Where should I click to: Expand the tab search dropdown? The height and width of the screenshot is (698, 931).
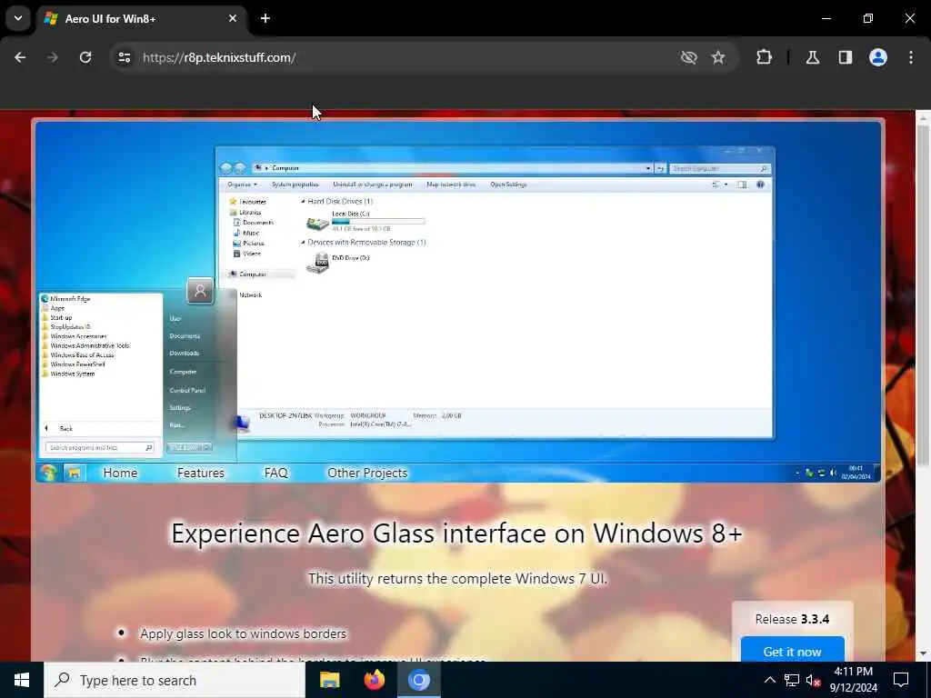point(18,18)
